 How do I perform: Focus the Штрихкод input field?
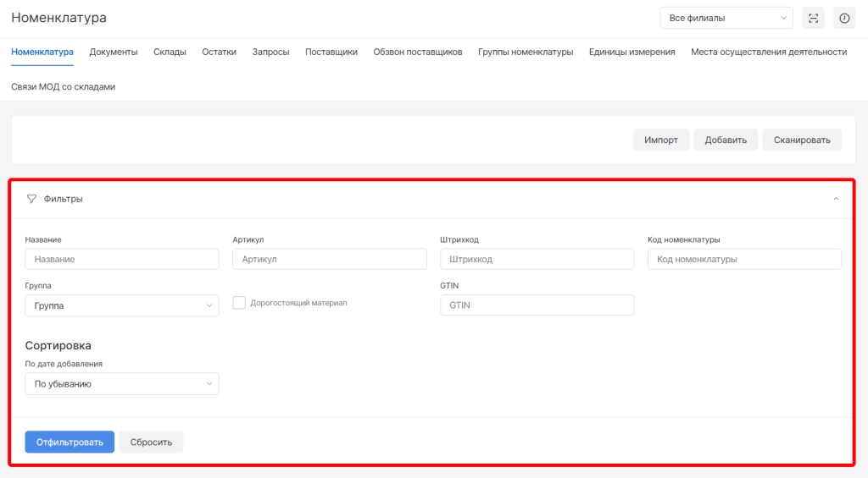click(x=537, y=259)
